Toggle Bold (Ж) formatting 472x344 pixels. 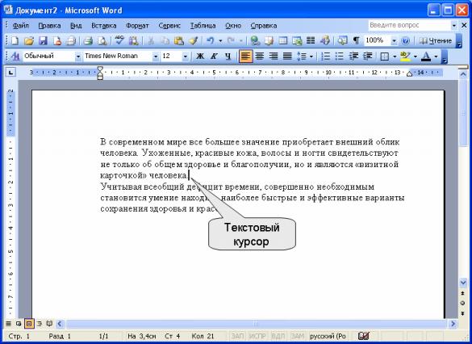200,57
